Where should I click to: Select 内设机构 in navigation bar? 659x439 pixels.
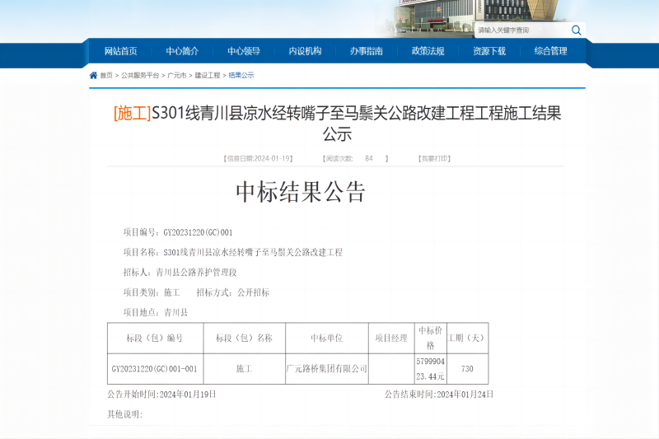coord(305,51)
